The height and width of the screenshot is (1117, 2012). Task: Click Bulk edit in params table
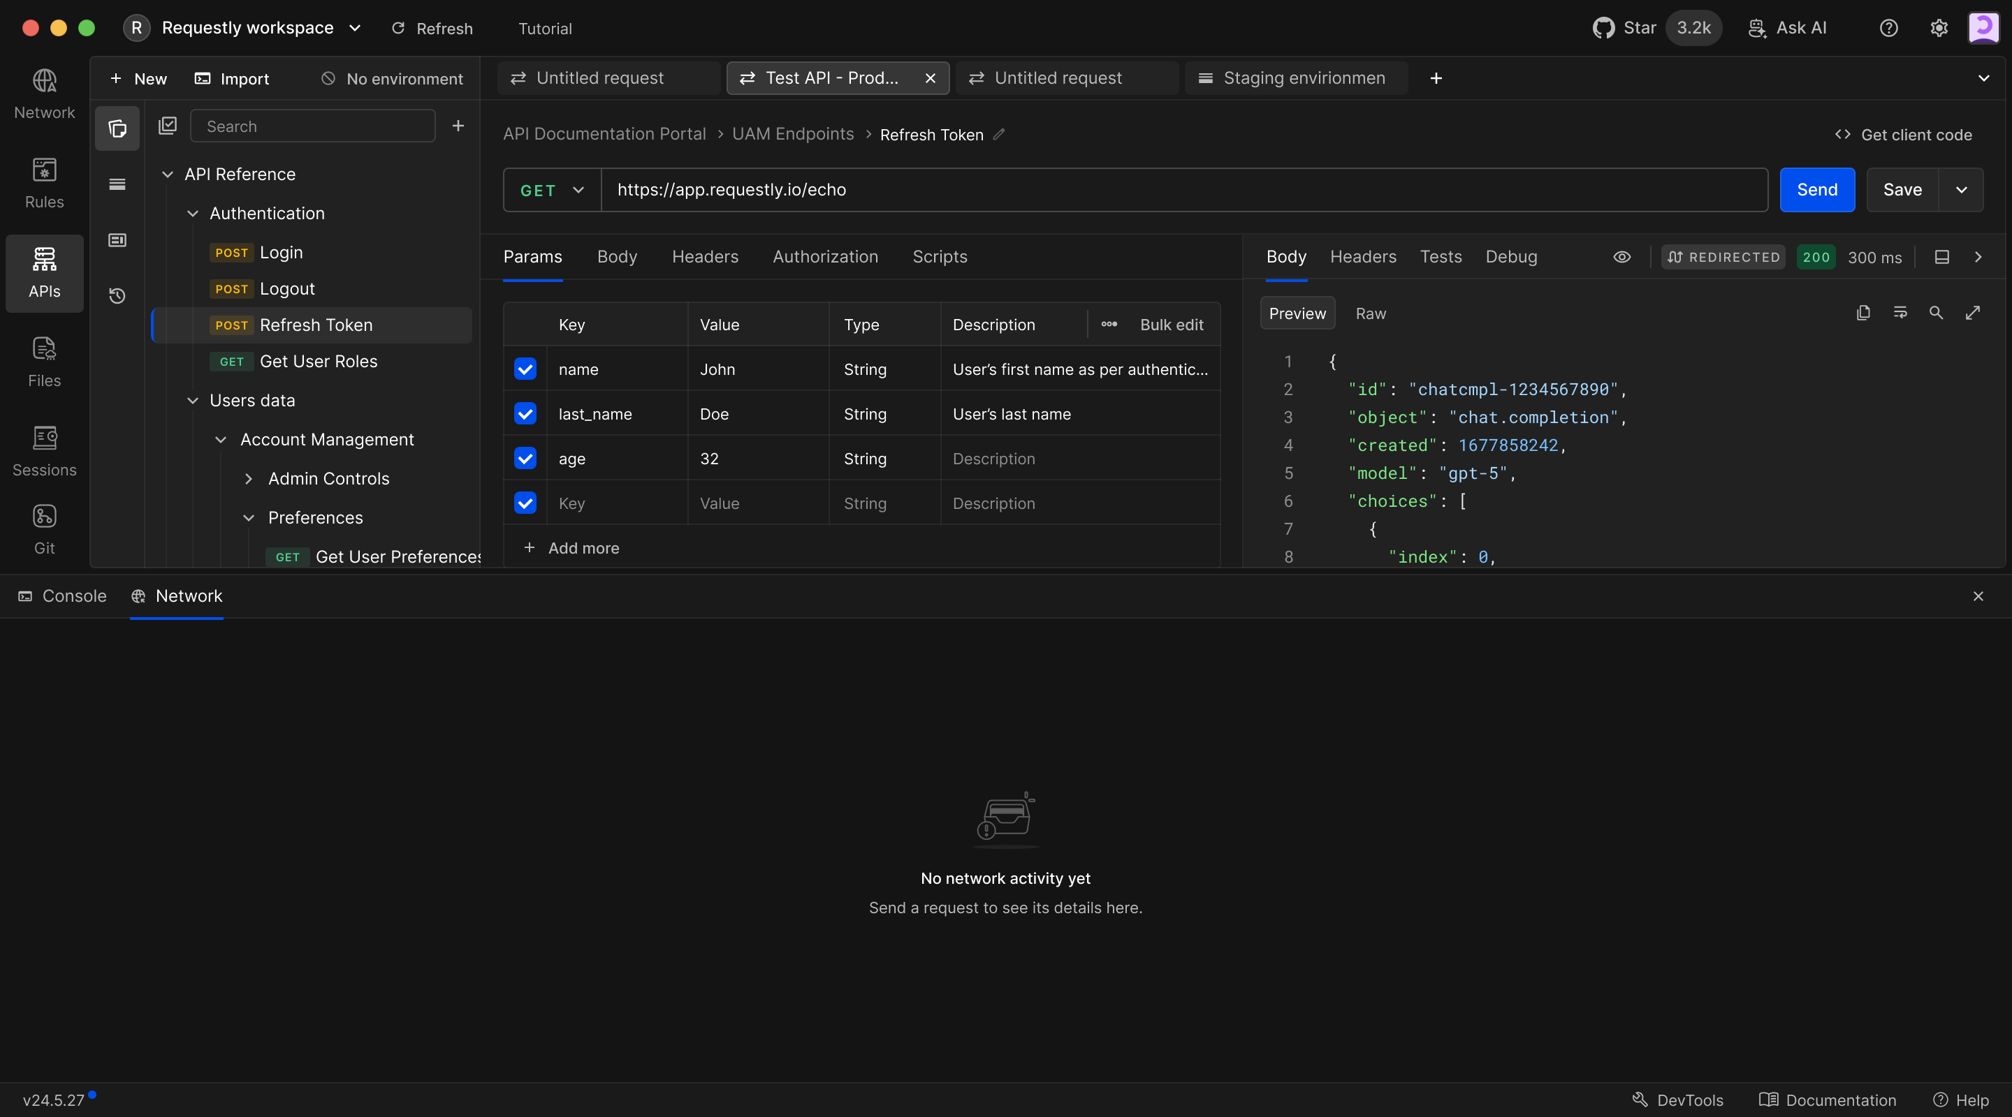point(1172,324)
